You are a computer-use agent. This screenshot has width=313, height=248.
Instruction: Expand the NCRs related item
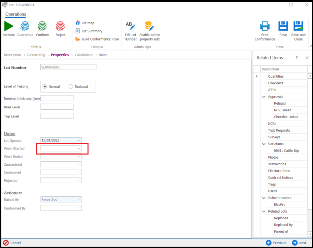coord(264,123)
